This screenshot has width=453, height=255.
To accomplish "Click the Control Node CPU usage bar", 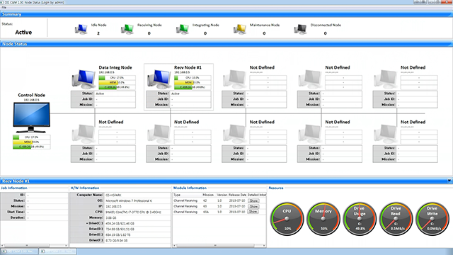I will coord(31,137).
